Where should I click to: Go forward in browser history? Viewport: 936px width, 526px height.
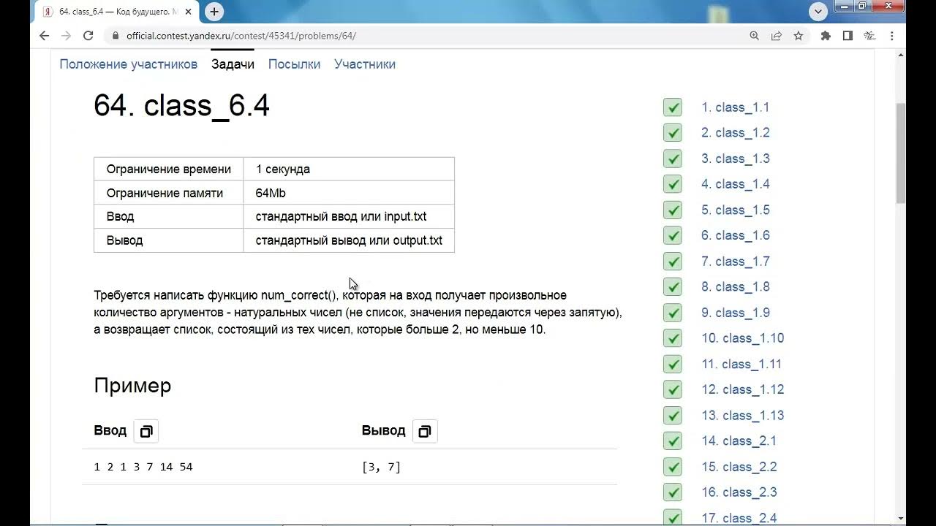[x=66, y=35]
